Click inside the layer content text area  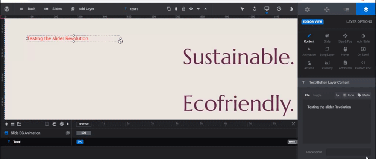point(337,122)
